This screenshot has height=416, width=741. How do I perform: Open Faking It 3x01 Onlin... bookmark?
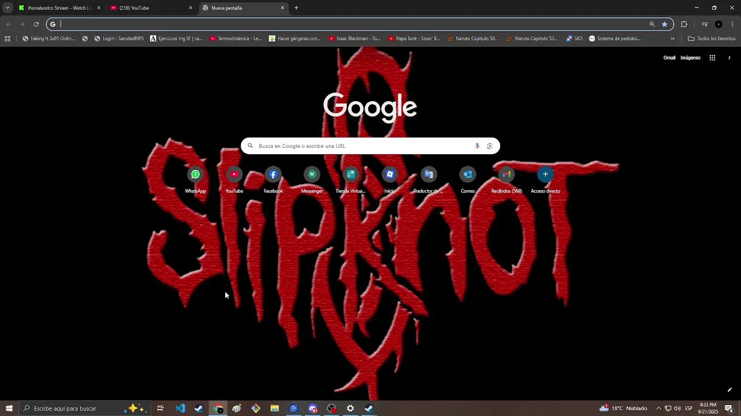click(49, 39)
